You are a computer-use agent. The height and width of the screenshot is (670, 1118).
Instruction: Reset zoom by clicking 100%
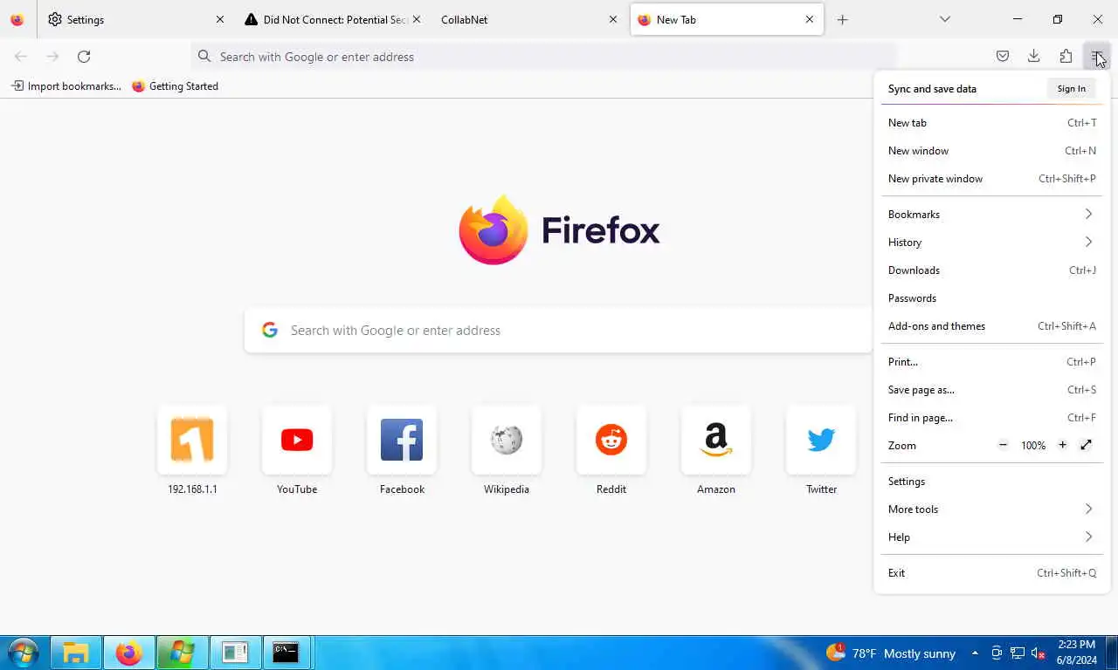tap(1033, 445)
